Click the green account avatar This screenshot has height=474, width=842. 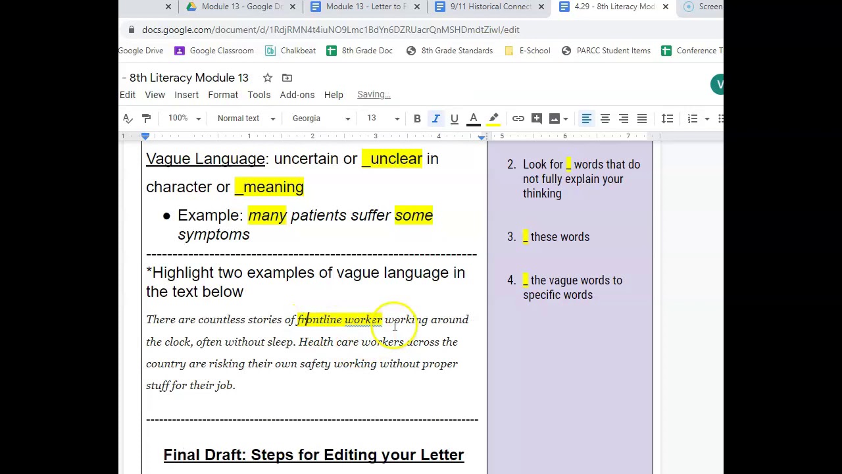pyautogui.click(x=717, y=84)
